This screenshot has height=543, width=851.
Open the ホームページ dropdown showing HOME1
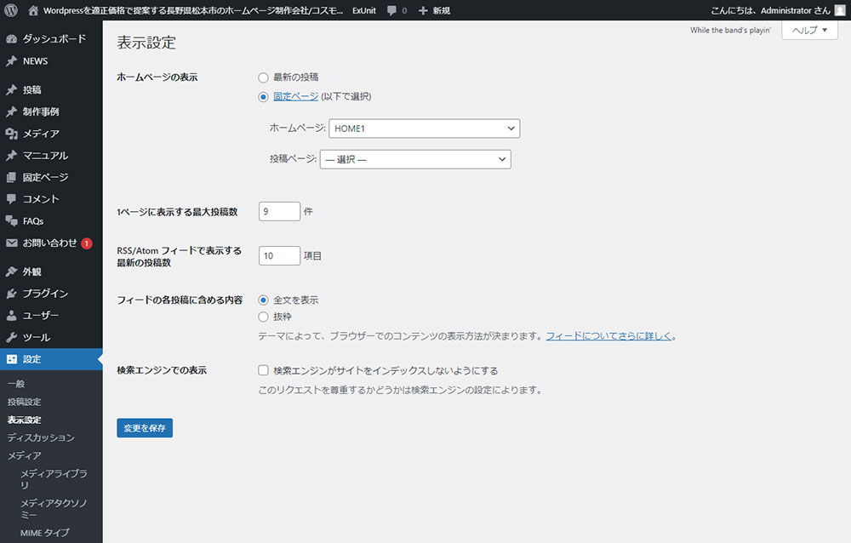click(424, 129)
